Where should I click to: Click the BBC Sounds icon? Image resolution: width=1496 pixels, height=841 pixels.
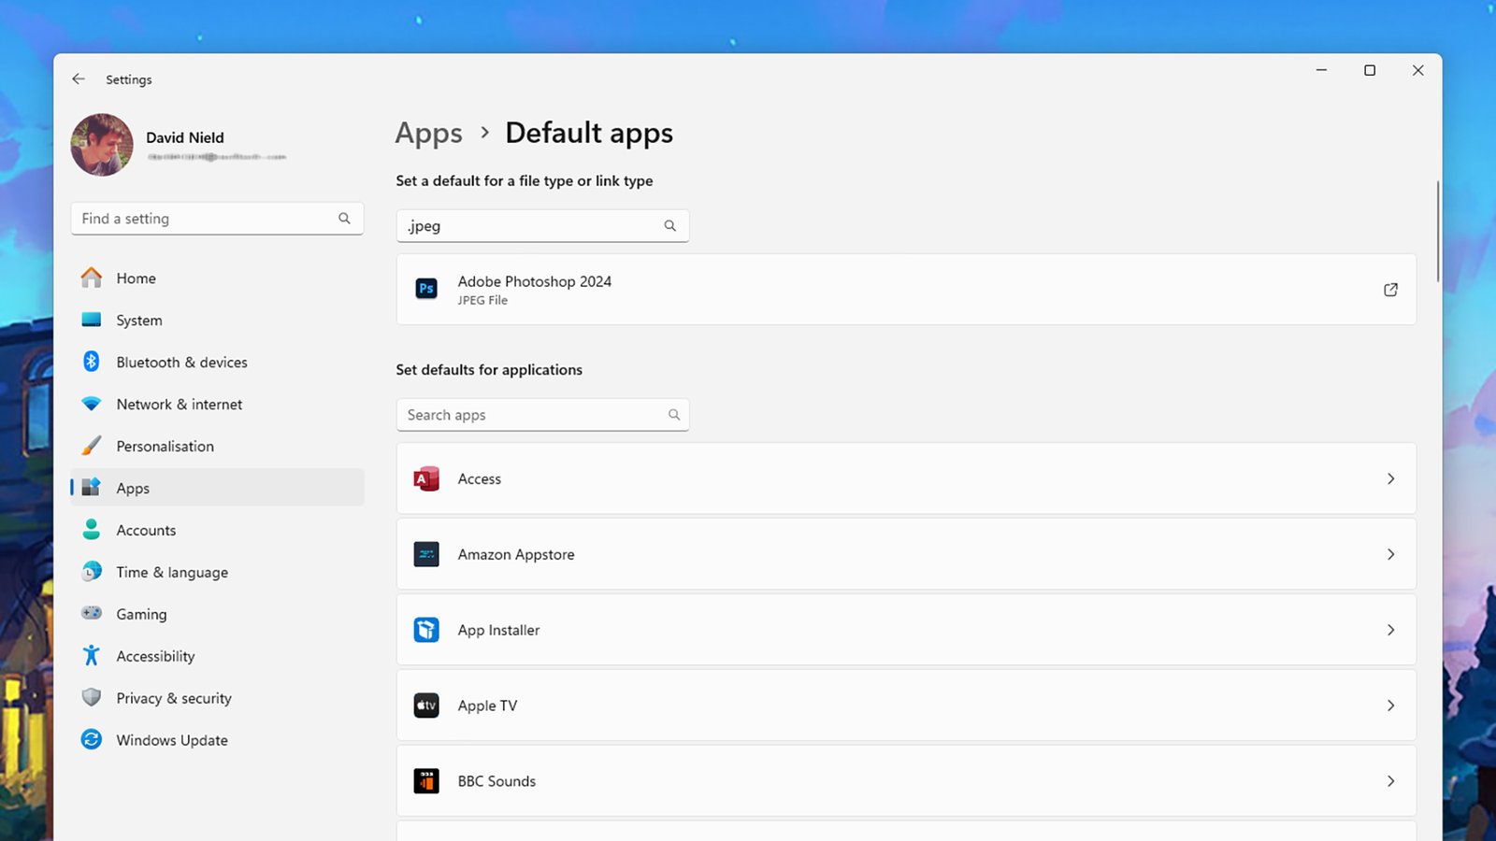(426, 781)
